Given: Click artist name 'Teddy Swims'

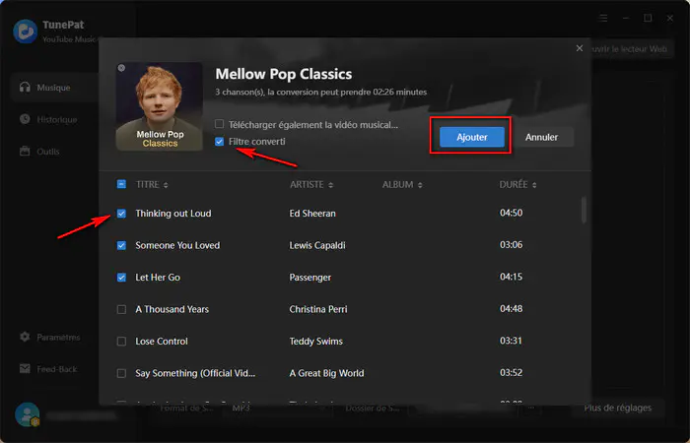Looking at the screenshot, I should pos(315,341).
